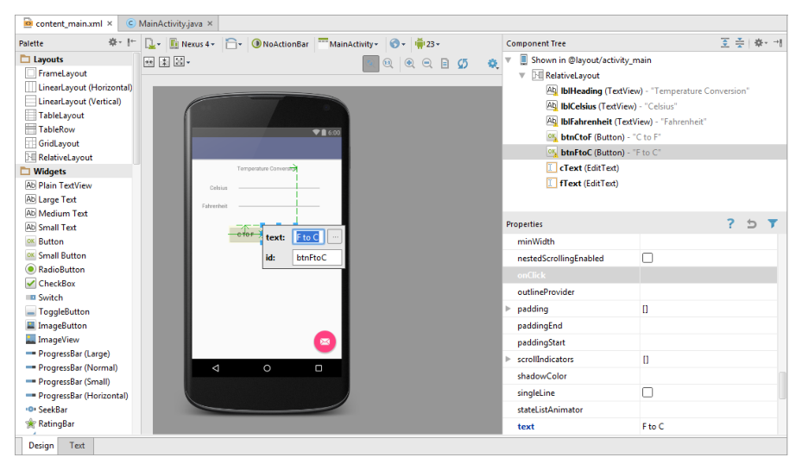Open the Component Tree settings gear dropdown

point(761,43)
